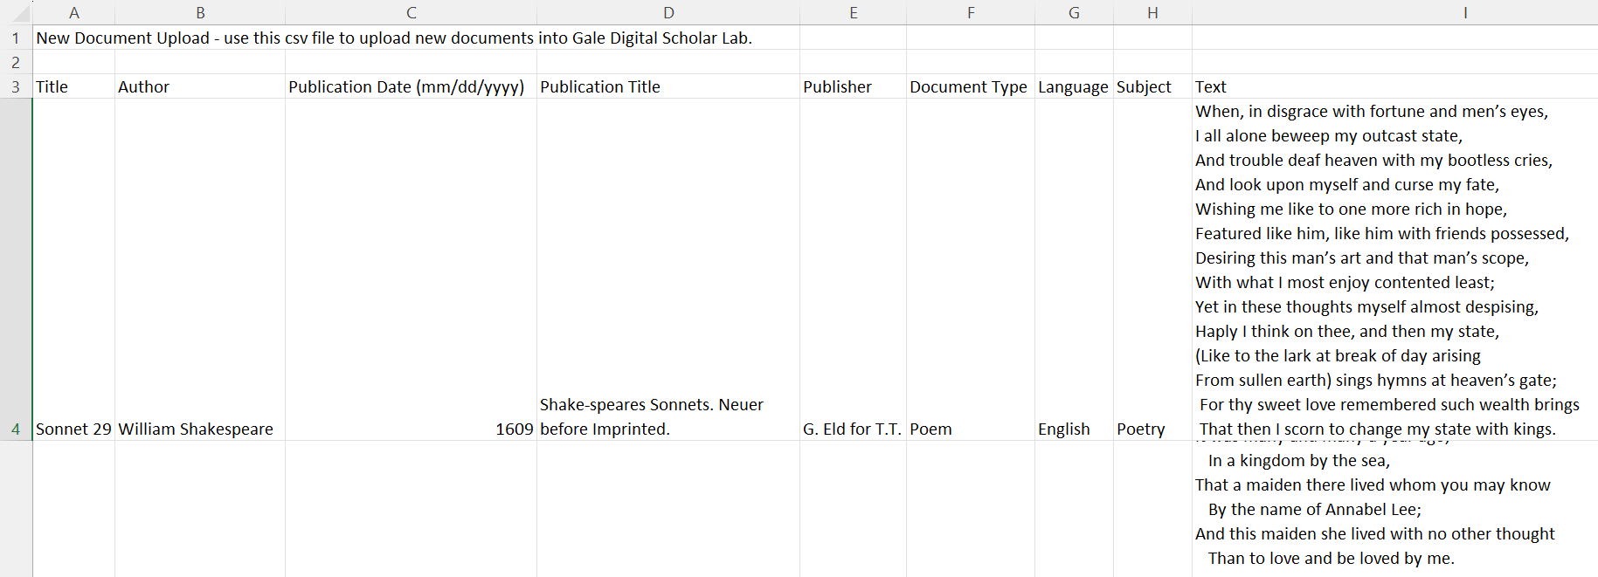Click empty cell A2

(x=73, y=62)
